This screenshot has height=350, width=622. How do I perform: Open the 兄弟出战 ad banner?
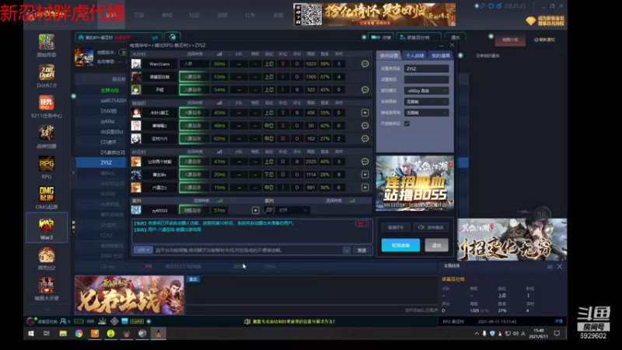(129, 295)
